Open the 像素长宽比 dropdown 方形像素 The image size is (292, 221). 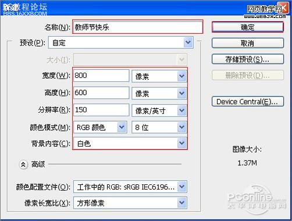pos(130,203)
